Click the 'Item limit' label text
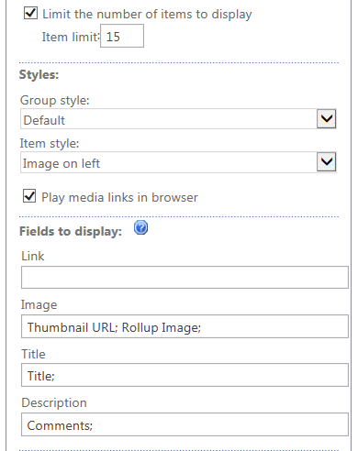 pyautogui.click(x=71, y=37)
